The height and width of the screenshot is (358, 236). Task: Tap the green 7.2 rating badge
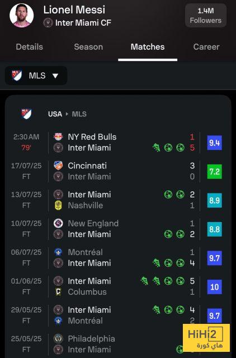pyautogui.click(x=214, y=172)
